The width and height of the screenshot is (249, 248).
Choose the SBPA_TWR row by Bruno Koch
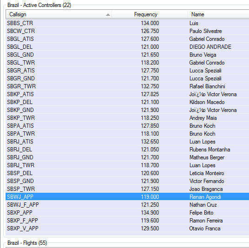click(127, 134)
